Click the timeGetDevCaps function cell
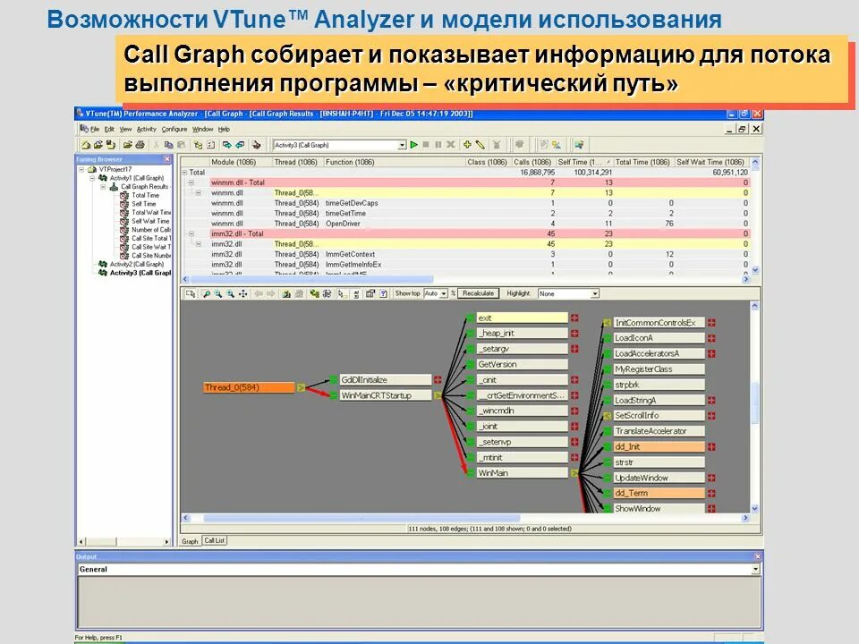The height and width of the screenshot is (644, 859). [x=352, y=203]
